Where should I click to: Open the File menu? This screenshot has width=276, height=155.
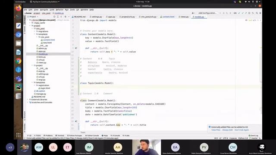(x=25, y=9)
